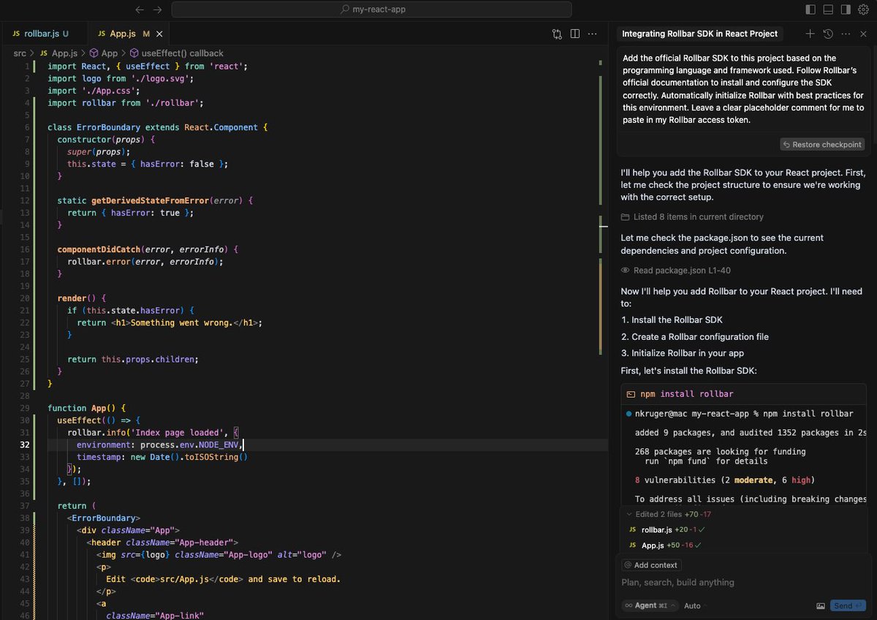The width and height of the screenshot is (877, 620).
Task: Click the Add context button
Action: [x=651, y=565]
